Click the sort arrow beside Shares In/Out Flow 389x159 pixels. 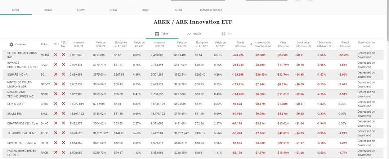[x=251, y=45]
